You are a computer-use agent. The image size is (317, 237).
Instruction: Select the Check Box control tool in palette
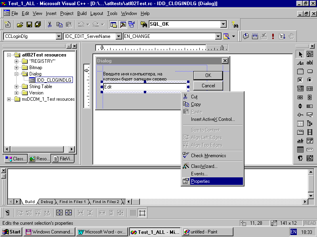(300, 80)
